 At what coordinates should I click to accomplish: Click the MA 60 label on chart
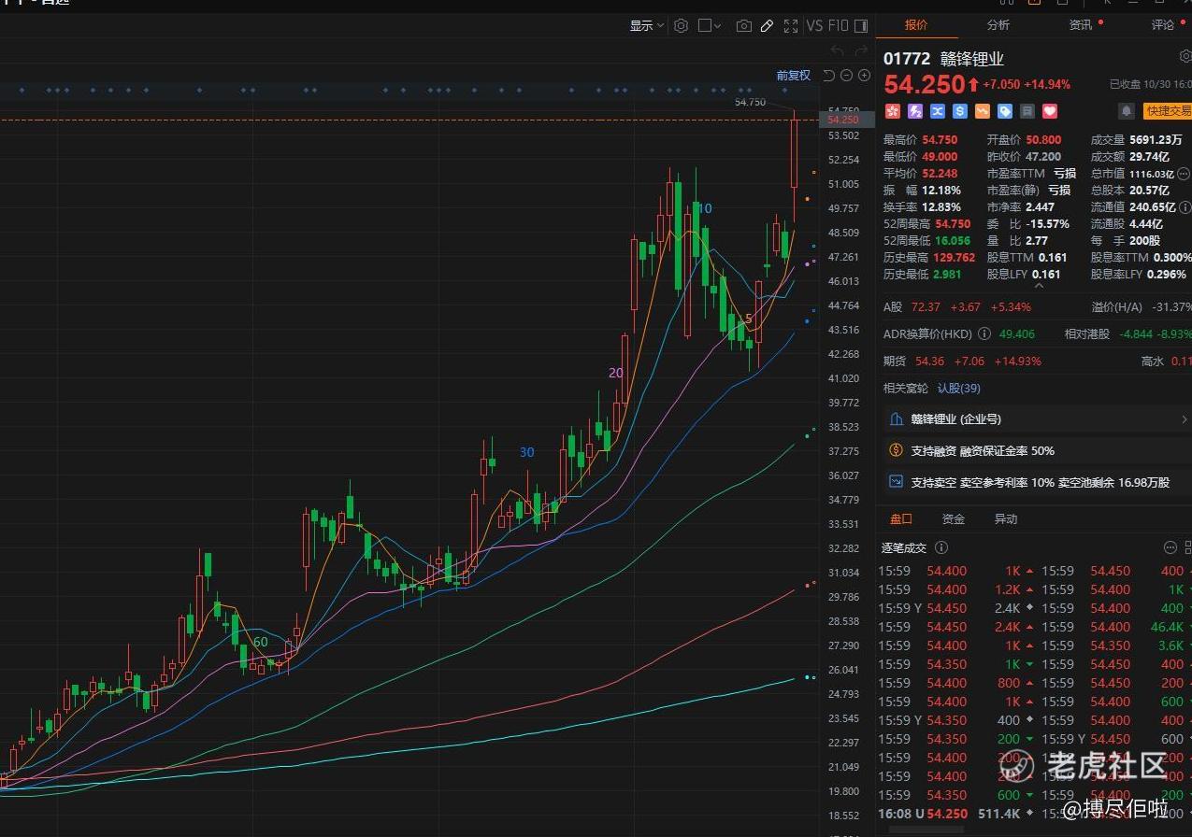coord(261,642)
